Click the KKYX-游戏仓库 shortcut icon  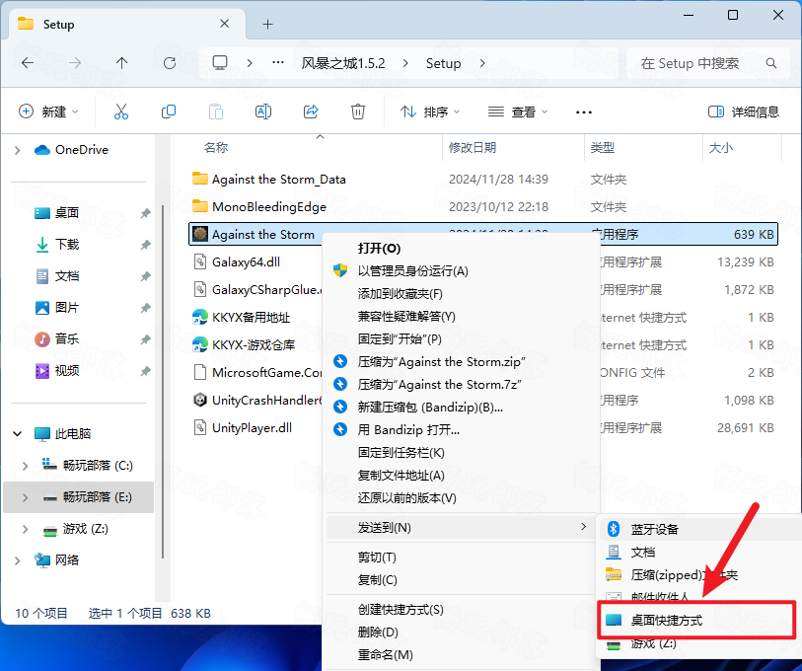200,344
